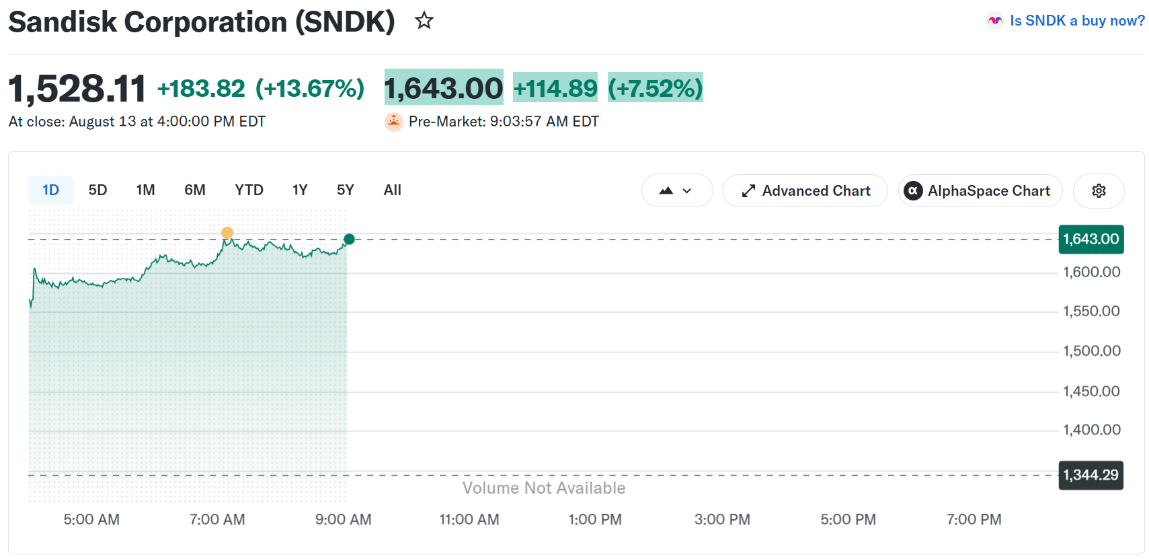Click the icon beside Is SNDK a buy now
Screen dimensions: 1149x559
pos(995,21)
